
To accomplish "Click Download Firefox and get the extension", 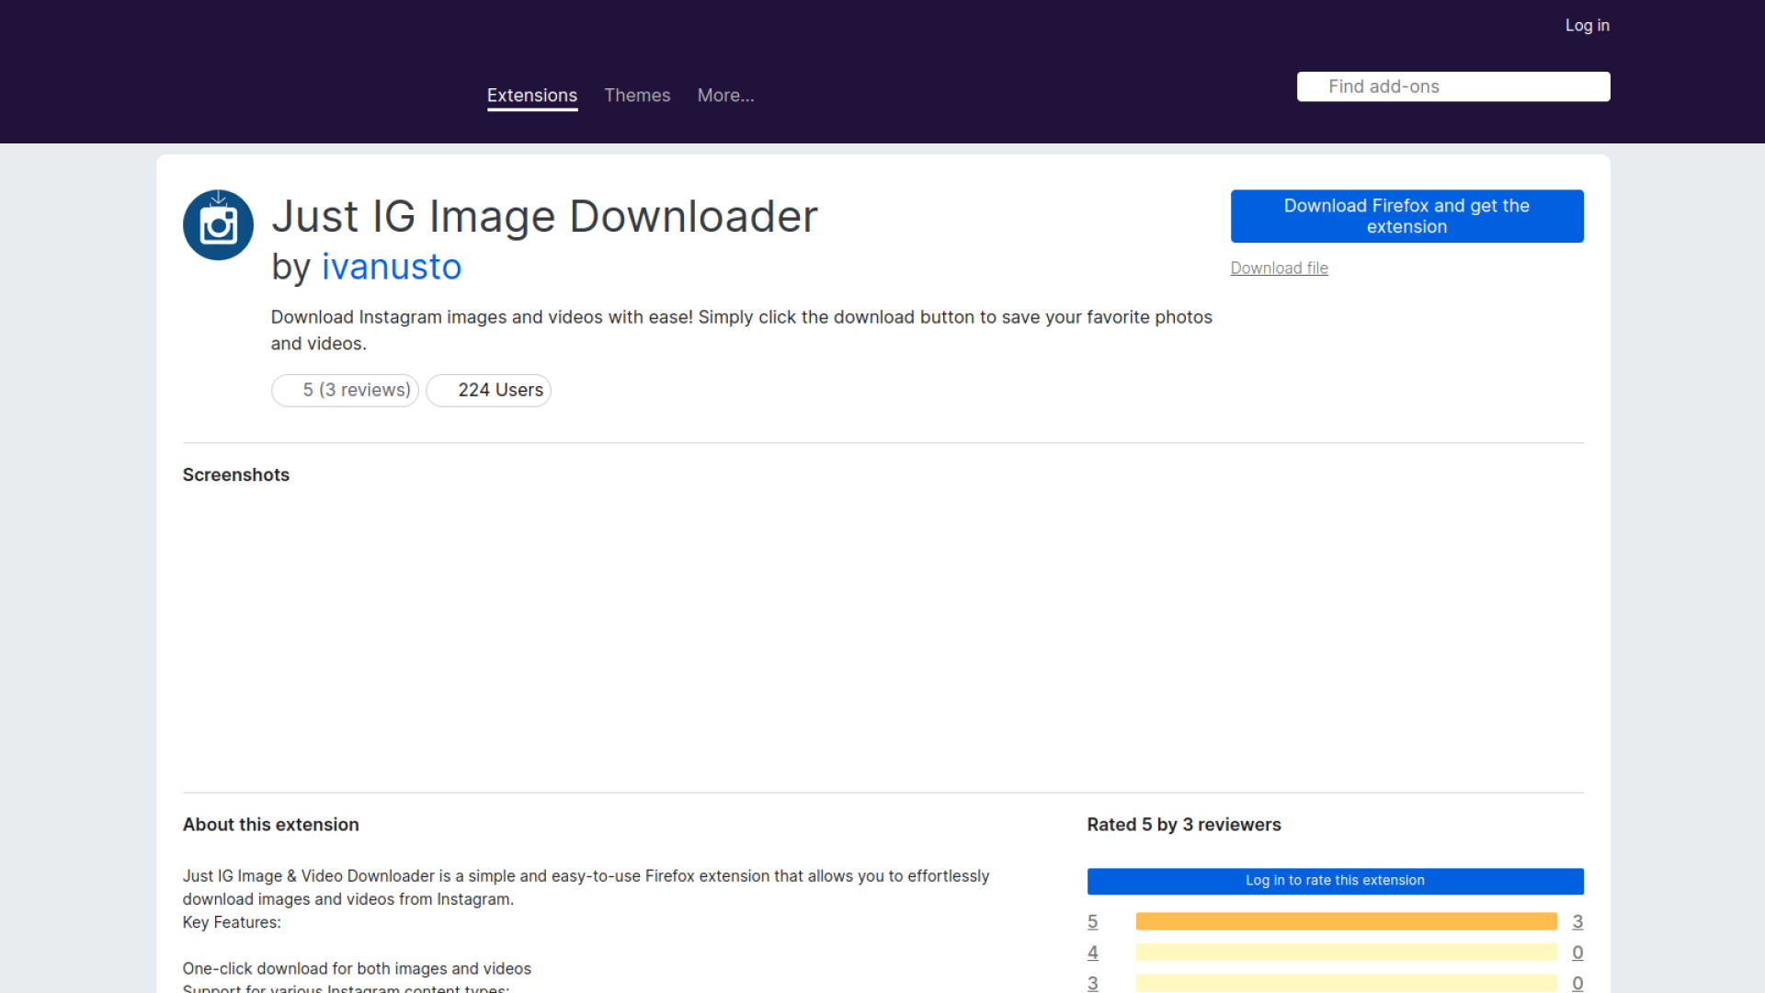I will click(1406, 216).
